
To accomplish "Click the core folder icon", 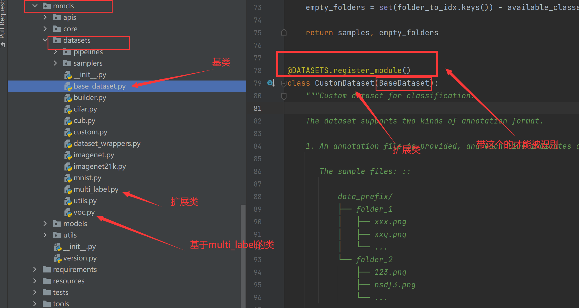I will point(57,29).
